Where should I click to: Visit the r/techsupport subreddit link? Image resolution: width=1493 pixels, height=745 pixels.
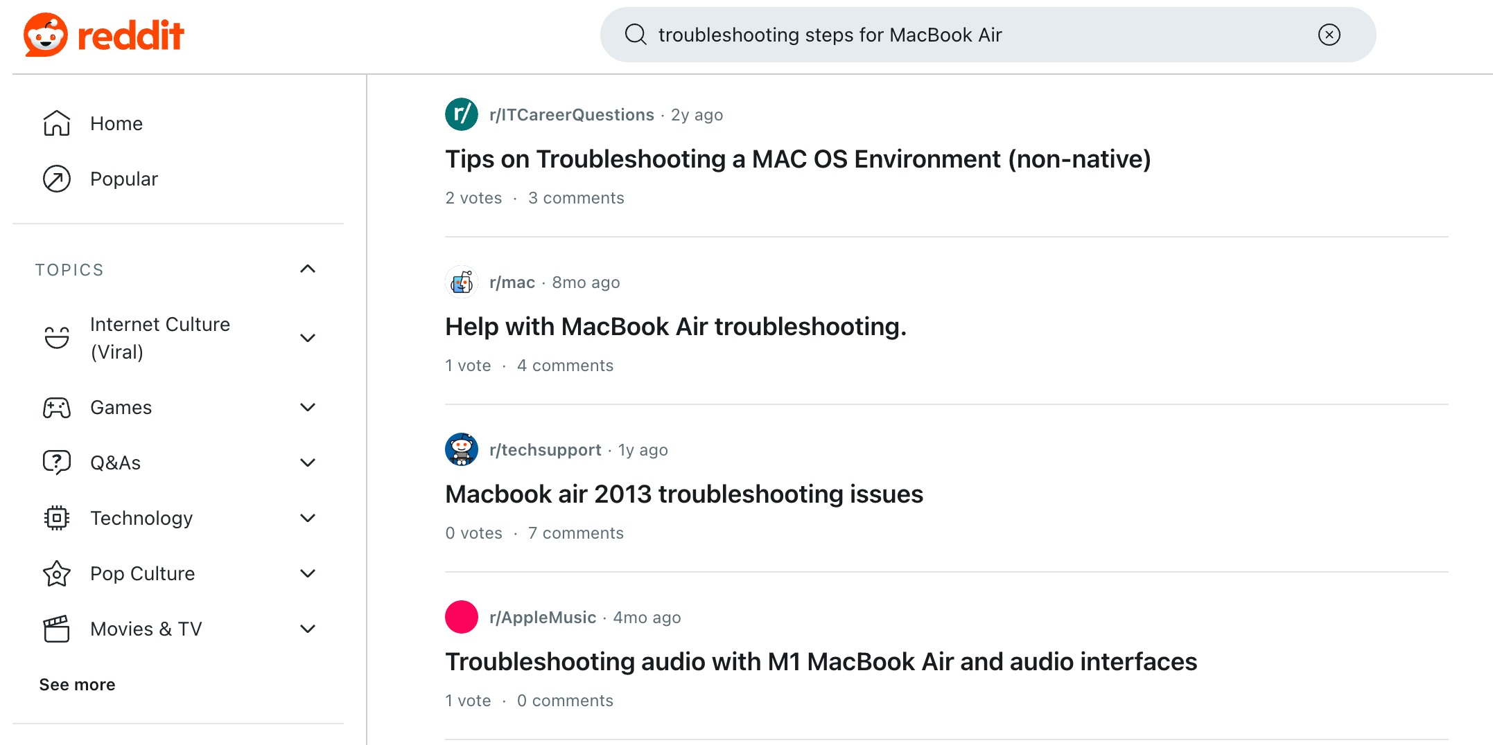tap(545, 450)
